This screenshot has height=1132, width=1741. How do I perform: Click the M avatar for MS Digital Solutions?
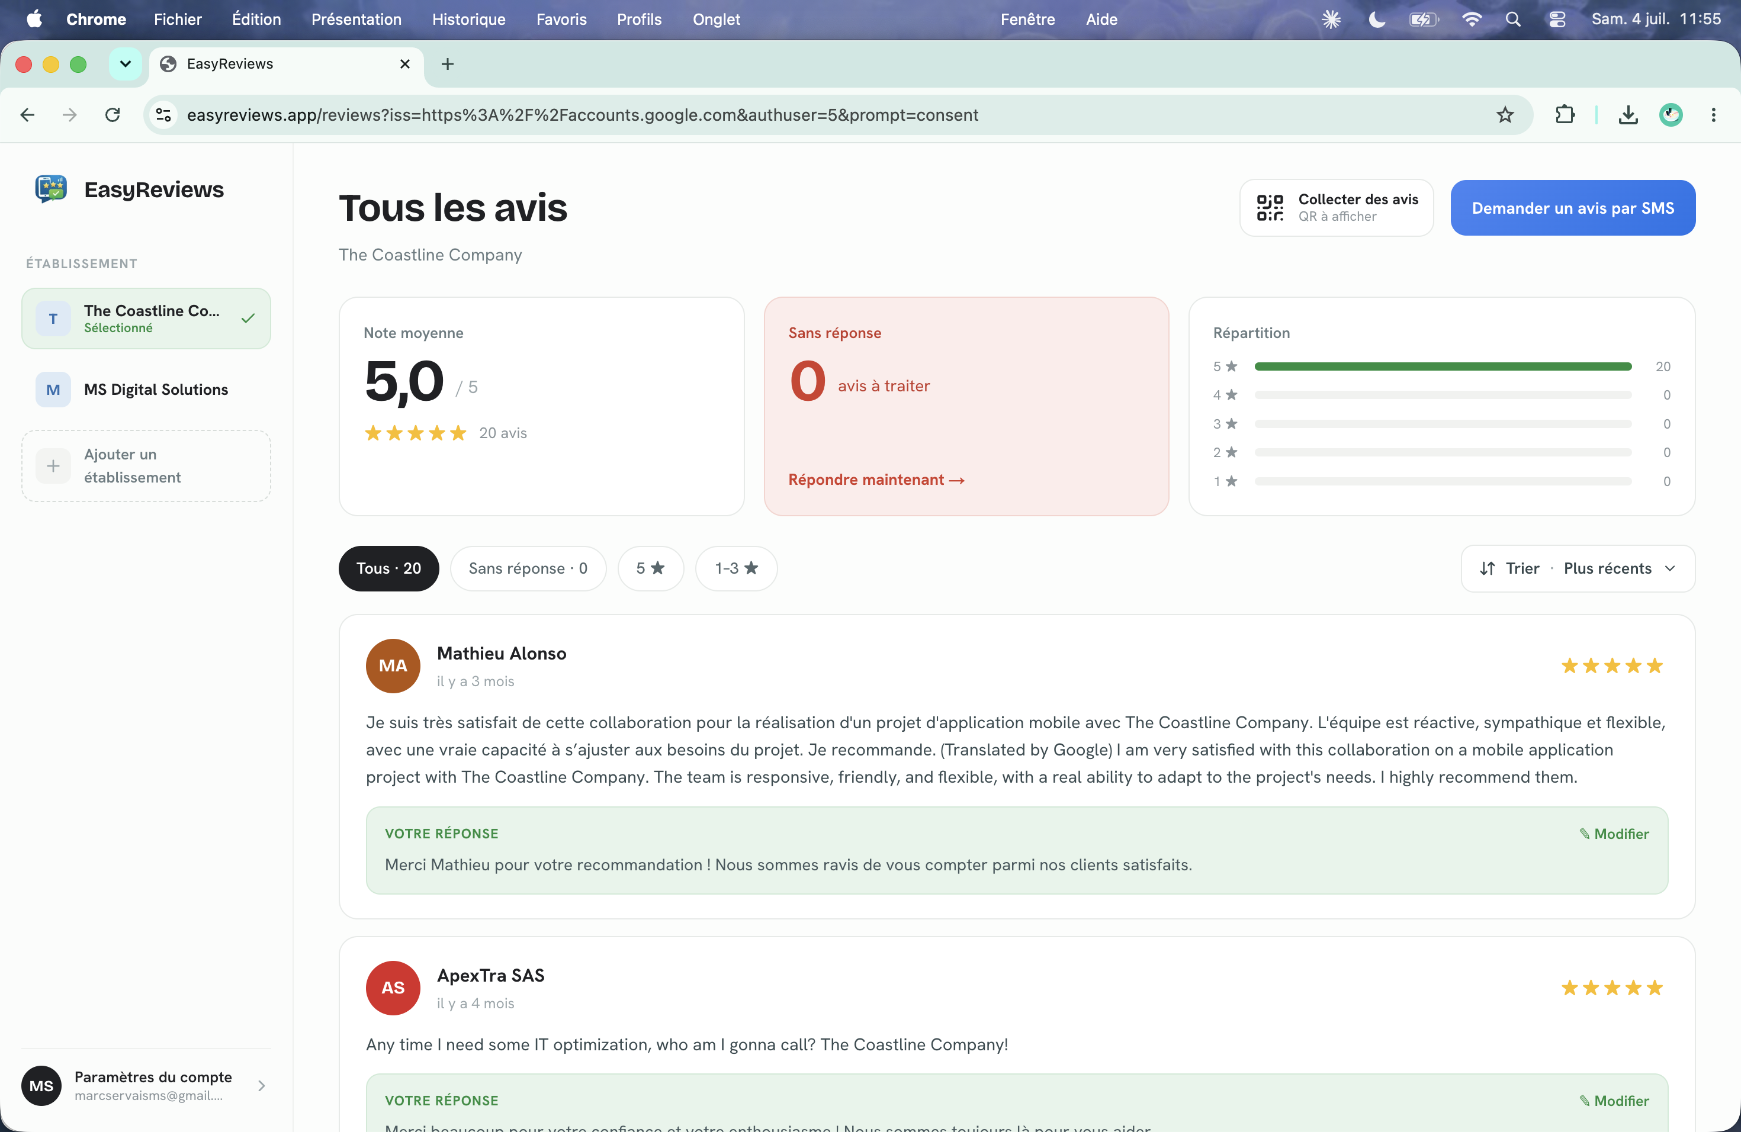(x=53, y=390)
